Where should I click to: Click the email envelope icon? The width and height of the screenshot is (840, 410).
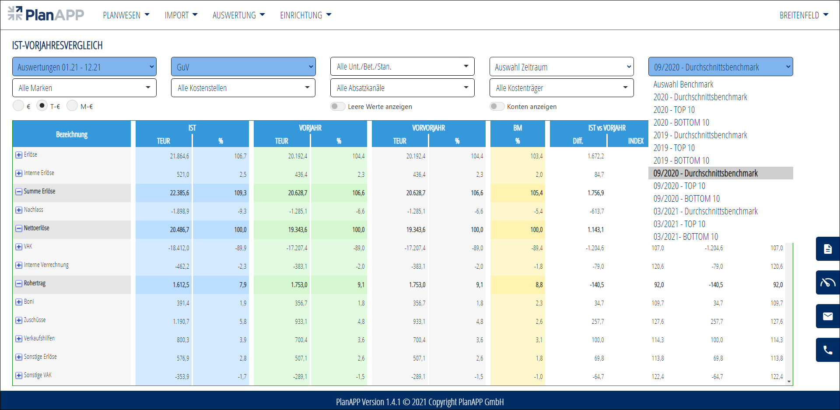[827, 316]
